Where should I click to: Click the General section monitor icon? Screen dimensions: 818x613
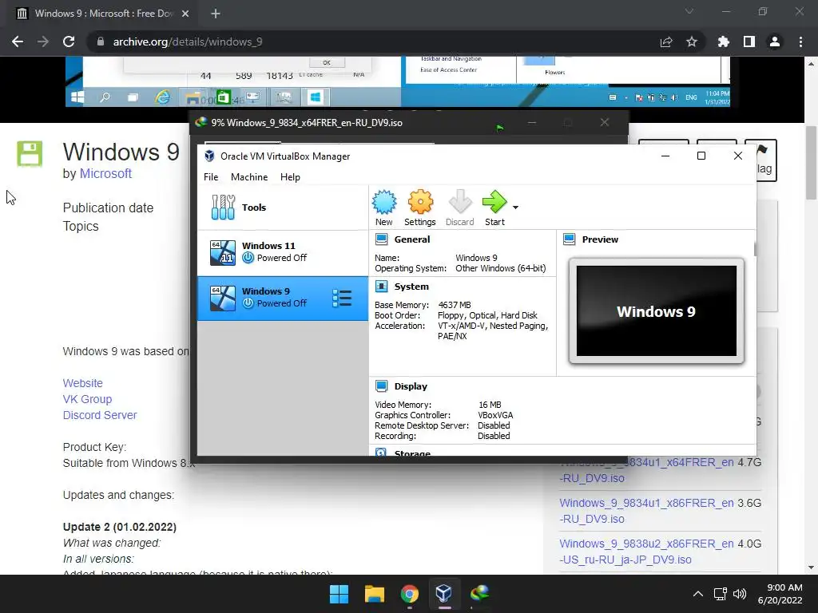(382, 239)
